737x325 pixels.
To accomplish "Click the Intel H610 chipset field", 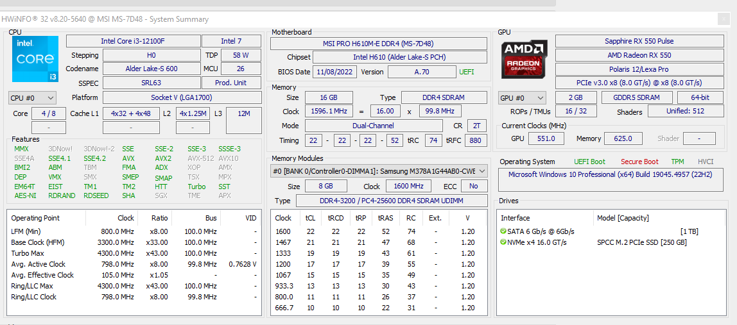I will [x=399, y=58].
